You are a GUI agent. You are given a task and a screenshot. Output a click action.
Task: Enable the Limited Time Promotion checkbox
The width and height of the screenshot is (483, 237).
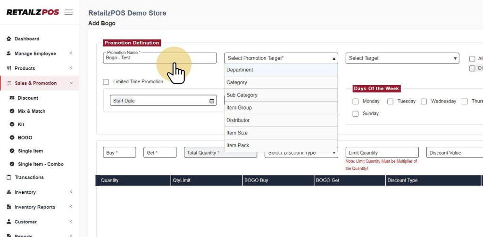click(x=106, y=82)
